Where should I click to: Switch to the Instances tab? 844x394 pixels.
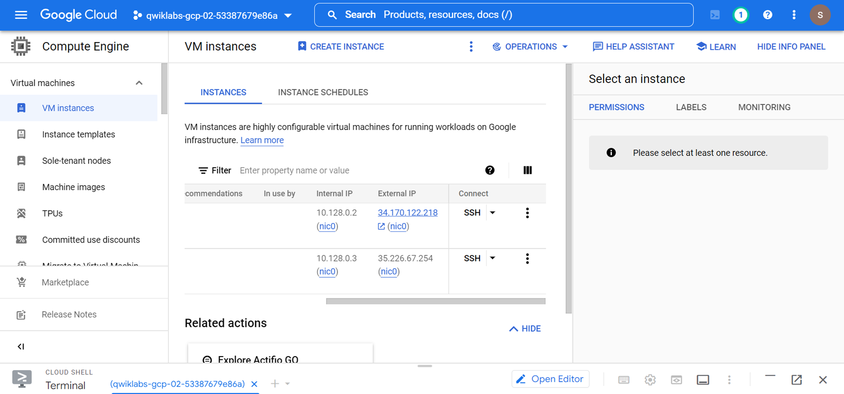(x=223, y=92)
